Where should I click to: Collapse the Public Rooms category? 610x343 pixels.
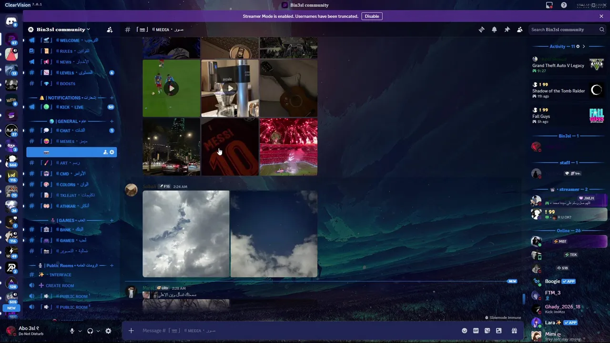click(x=68, y=265)
